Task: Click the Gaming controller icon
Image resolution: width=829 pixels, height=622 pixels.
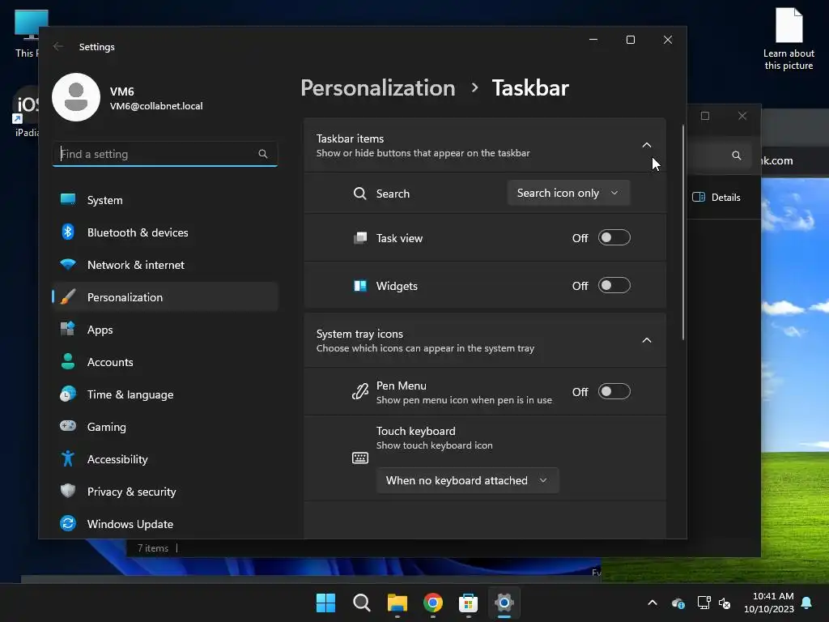Action: pos(68,426)
